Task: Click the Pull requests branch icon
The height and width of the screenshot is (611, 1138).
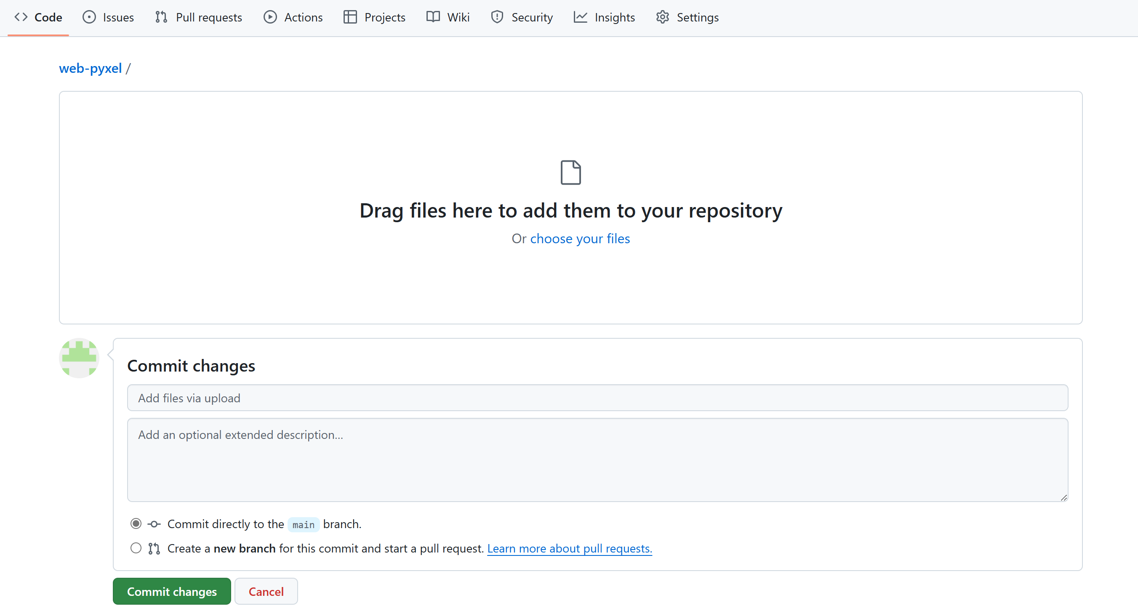Action: pos(161,17)
